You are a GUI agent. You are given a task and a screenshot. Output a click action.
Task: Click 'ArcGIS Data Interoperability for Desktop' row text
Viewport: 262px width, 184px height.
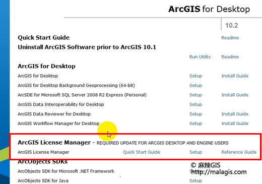(x=60, y=104)
